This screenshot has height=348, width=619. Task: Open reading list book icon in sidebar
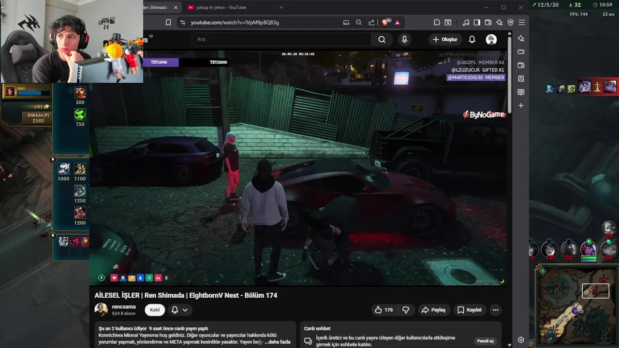pos(521,92)
